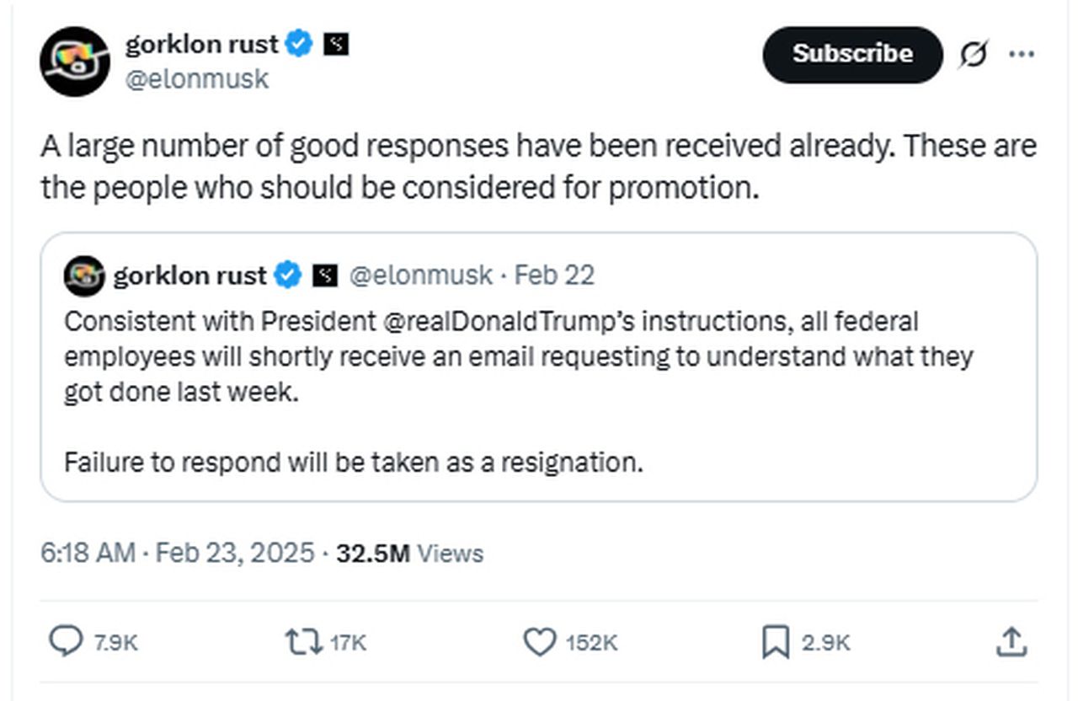Open the Grok slash icon
Image resolution: width=1078 pixels, height=701 pixels.
pos(974,55)
